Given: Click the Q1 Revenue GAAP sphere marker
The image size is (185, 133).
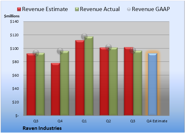Looking at the screenshot, I should coord(84,37).
